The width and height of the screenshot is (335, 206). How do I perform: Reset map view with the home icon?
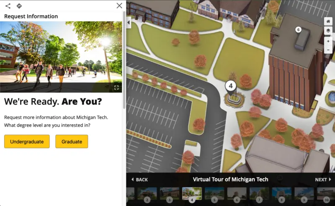point(328,21)
